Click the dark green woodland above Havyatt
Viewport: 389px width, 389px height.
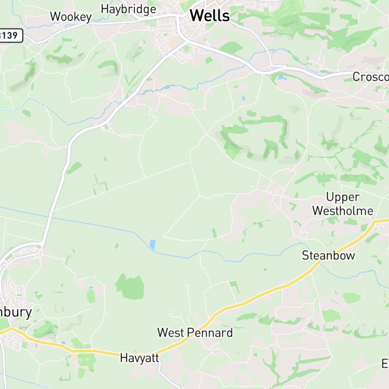pos(130,286)
